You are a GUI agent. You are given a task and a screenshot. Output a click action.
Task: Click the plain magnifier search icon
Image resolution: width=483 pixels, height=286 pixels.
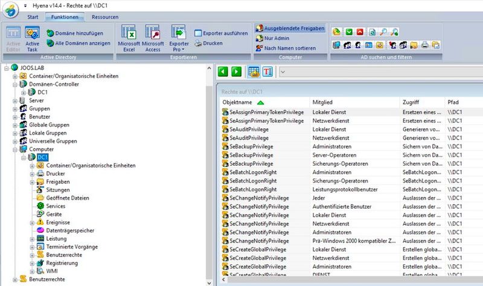coord(383,32)
